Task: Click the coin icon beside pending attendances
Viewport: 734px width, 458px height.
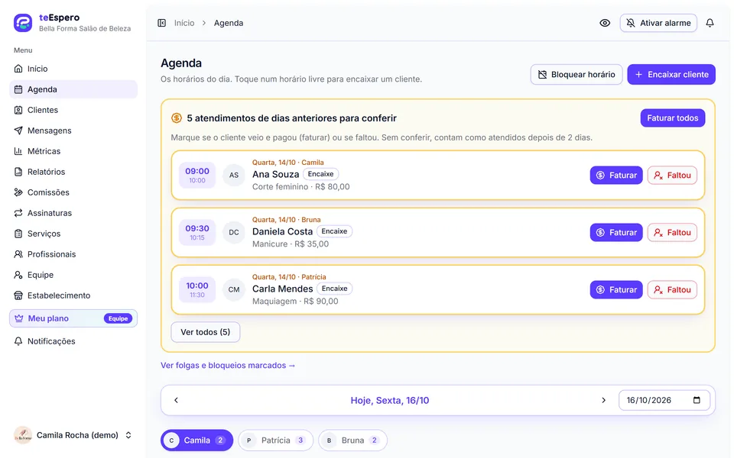Action: tap(177, 118)
